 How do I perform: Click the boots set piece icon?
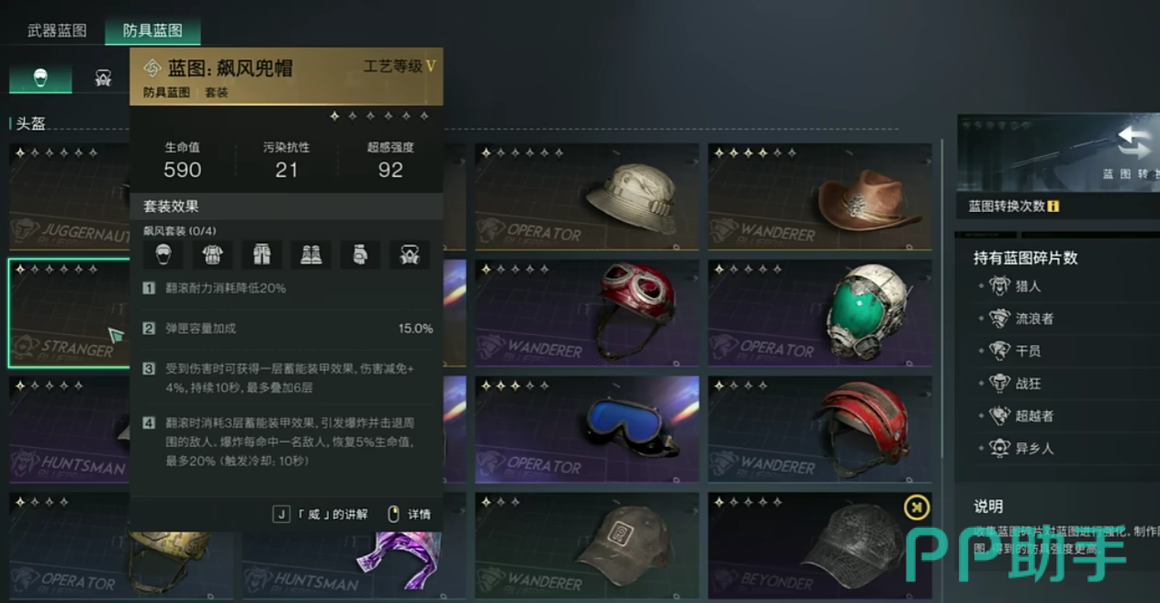tap(311, 254)
